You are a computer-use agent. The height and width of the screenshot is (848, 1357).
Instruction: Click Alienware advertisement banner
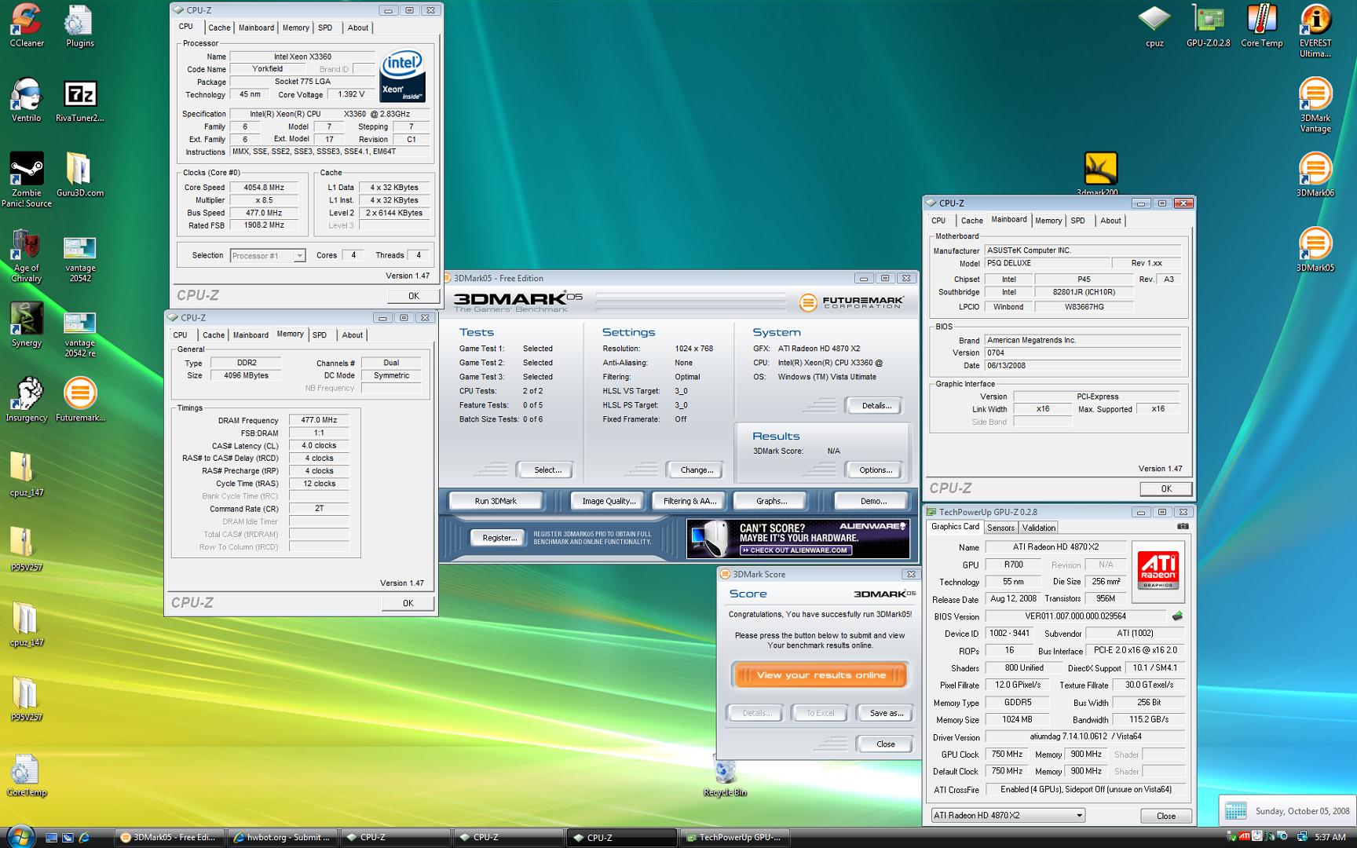coord(798,538)
